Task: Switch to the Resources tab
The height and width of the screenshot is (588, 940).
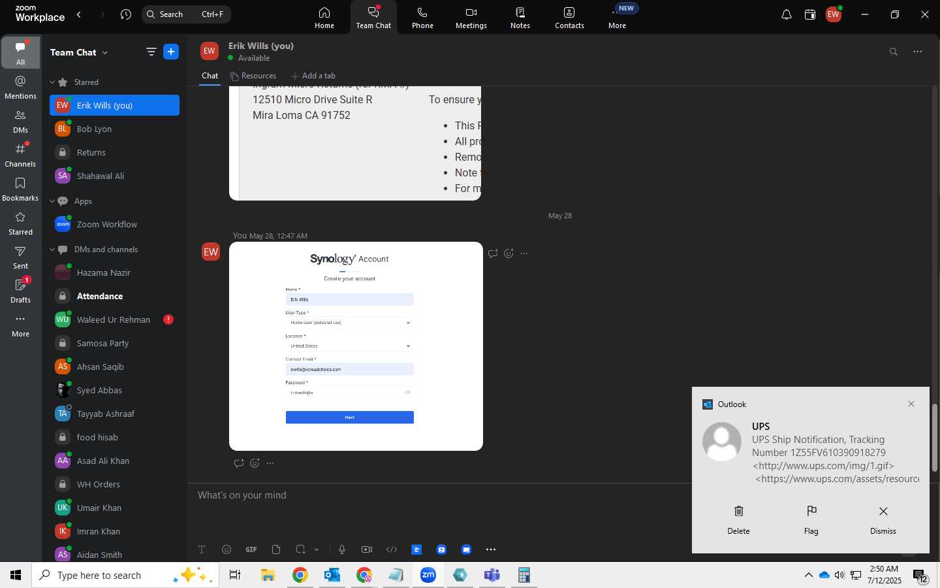Action: 253,76
